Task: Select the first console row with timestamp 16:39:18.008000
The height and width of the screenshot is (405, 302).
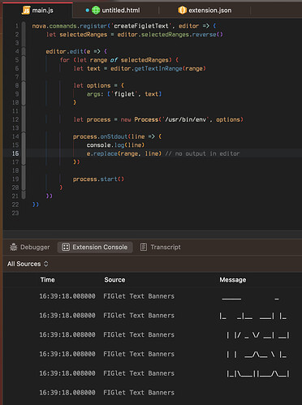Action: tap(153, 296)
